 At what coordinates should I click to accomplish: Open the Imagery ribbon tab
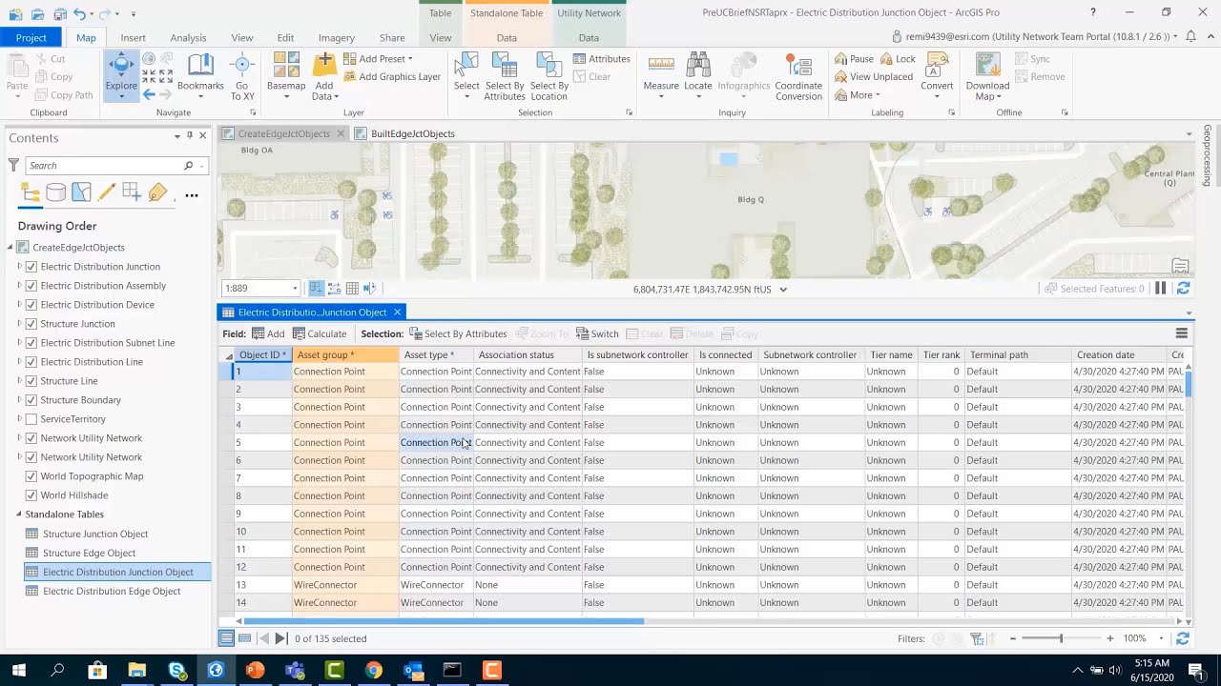pos(336,37)
